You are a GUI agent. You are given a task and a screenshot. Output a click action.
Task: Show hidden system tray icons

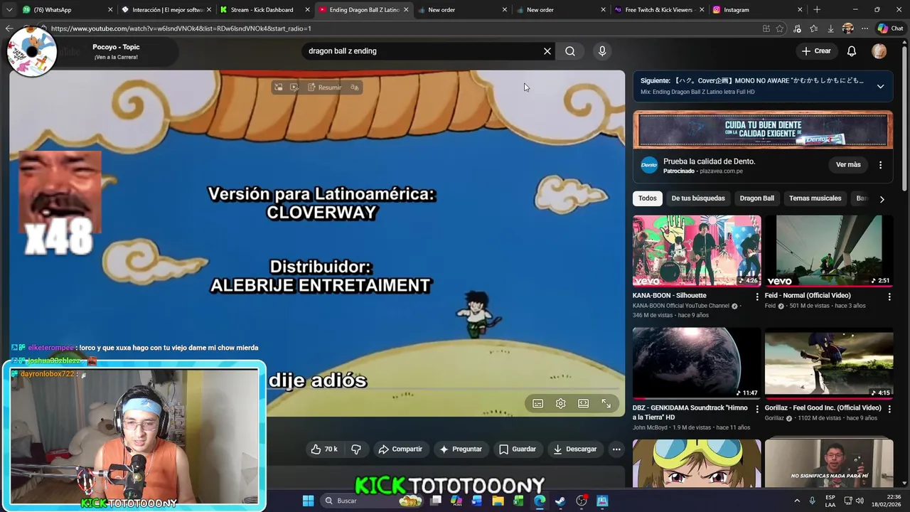[x=797, y=501]
